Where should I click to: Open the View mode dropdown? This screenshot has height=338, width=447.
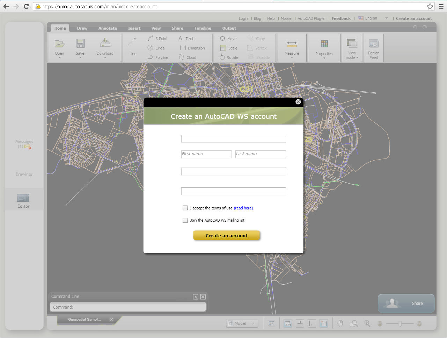(x=357, y=57)
